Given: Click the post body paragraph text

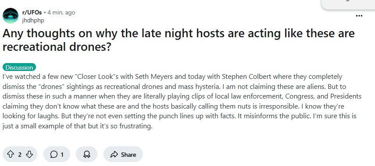Looking at the screenshot, I should point(182,102).
